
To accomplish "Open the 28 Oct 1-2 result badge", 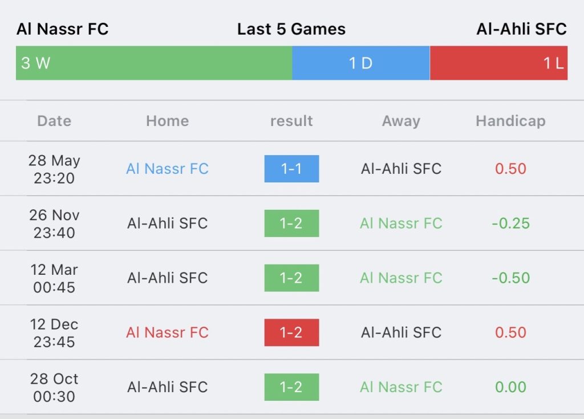I will pos(291,387).
